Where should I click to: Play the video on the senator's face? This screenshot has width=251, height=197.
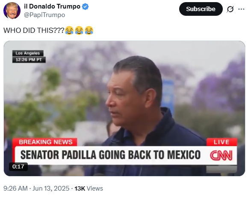[x=128, y=99]
